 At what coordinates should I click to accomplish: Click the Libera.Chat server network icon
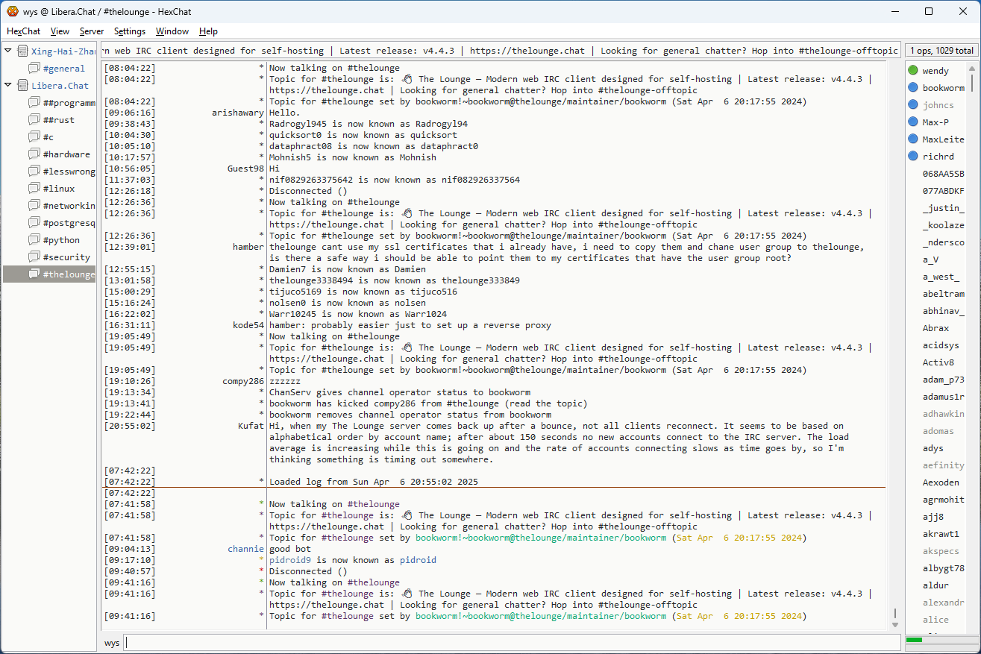(x=22, y=86)
